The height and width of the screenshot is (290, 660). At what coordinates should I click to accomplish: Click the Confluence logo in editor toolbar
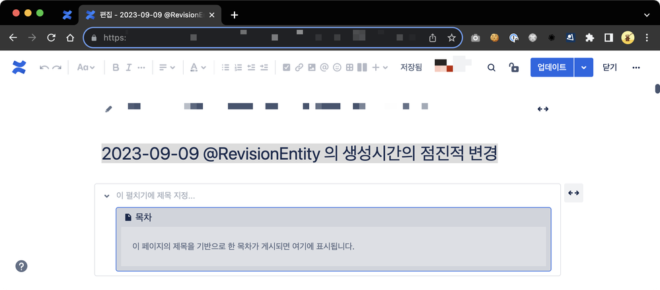[19, 67]
